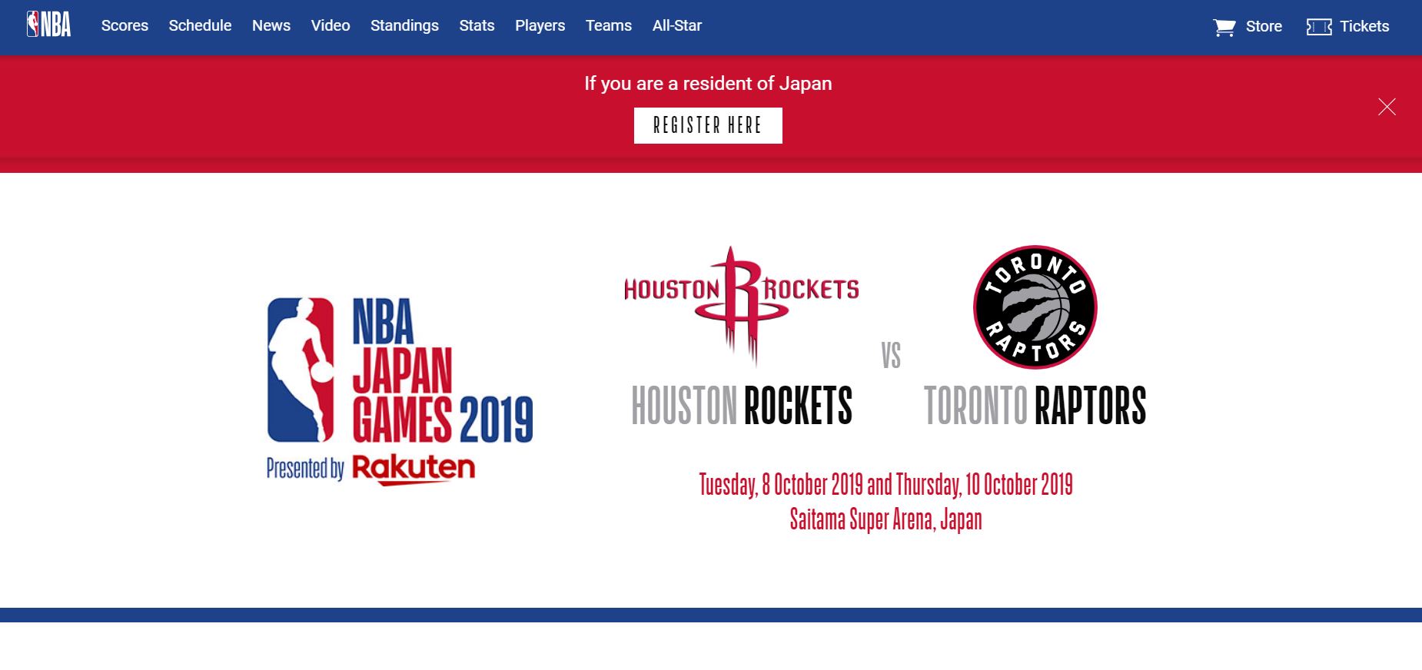Click 'If you are a resident of Japan' text
1422x670 pixels.
click(x=708, y=83)
